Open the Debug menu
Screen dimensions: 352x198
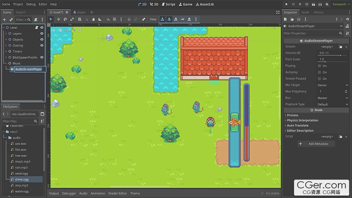(x=31, y=4)
